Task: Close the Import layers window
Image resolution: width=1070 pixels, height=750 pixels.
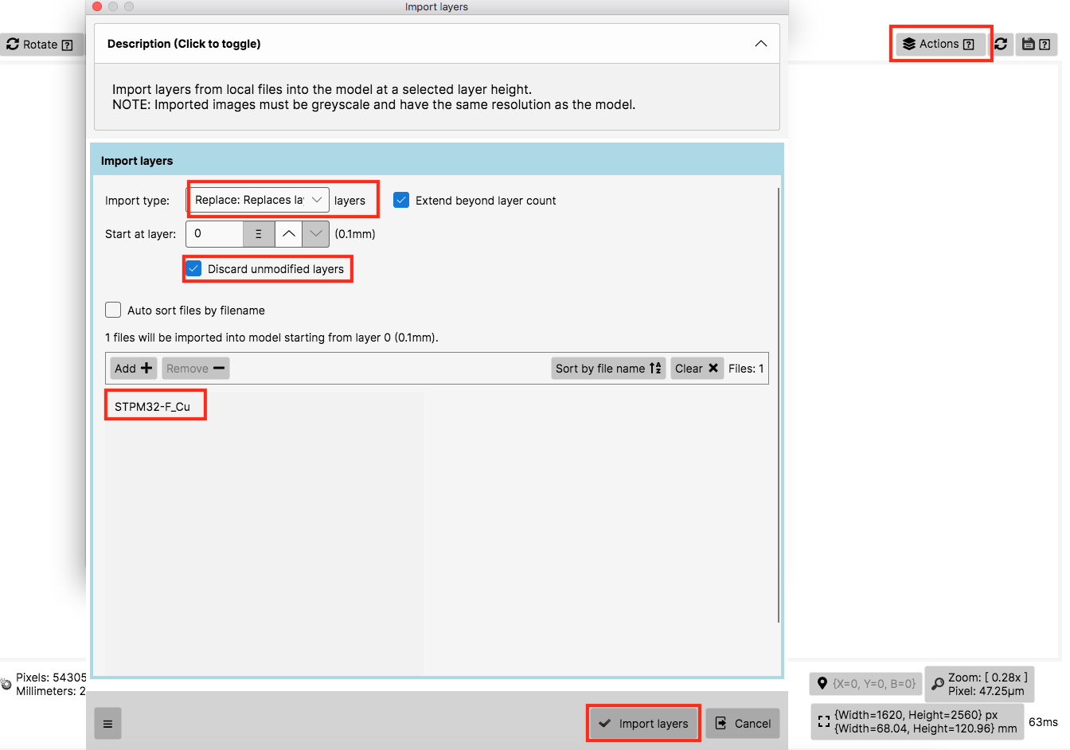Action: (x=97, y=6)
